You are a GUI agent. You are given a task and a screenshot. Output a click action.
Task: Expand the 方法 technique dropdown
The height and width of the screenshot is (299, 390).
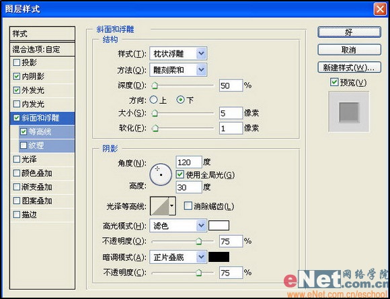[x=178, y=70]
